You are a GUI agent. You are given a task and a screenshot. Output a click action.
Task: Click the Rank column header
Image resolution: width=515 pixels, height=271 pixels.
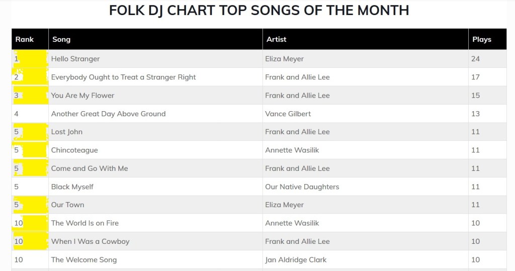coord(25,39)
